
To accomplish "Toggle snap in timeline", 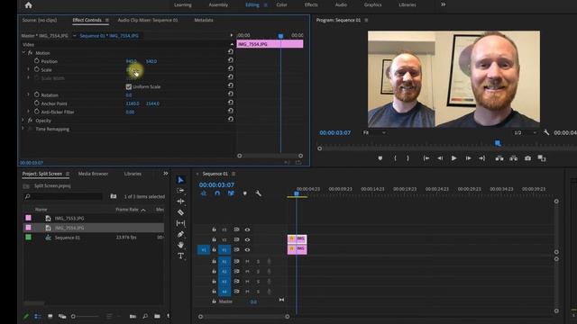I will pyautogui.click(x=217, y=193).
